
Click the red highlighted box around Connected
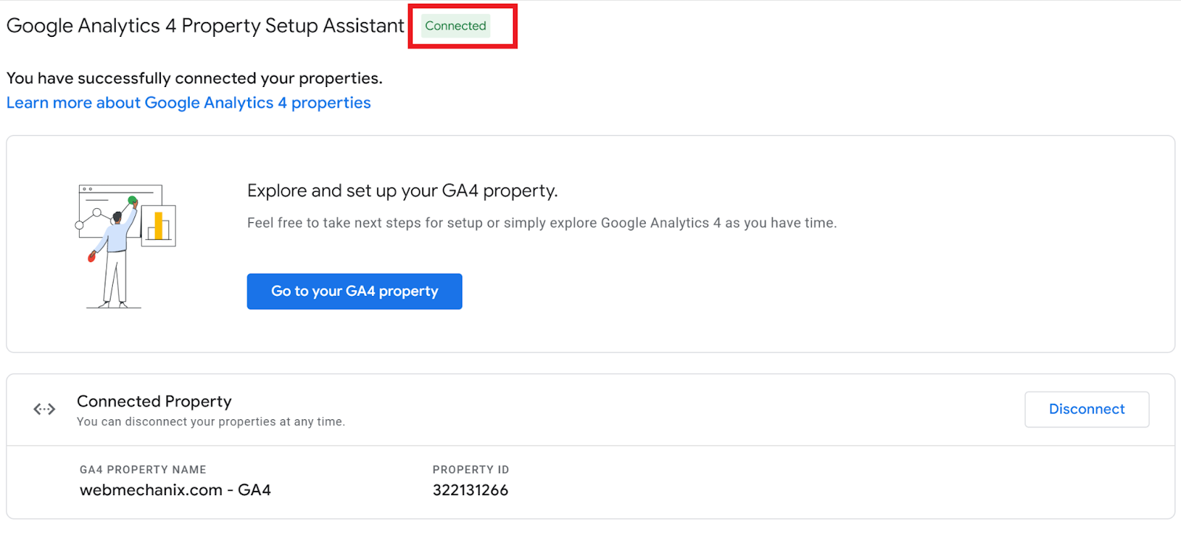pos(463,26)
